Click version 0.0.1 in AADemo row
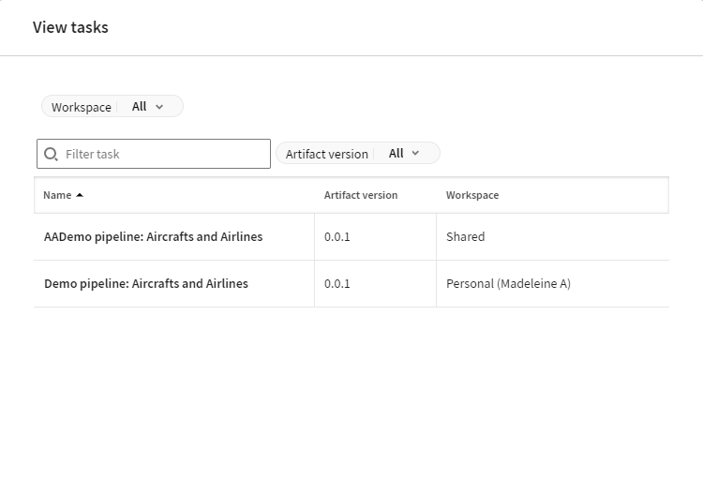The height and width of the screenshot is (481, 703). (337, 236)
